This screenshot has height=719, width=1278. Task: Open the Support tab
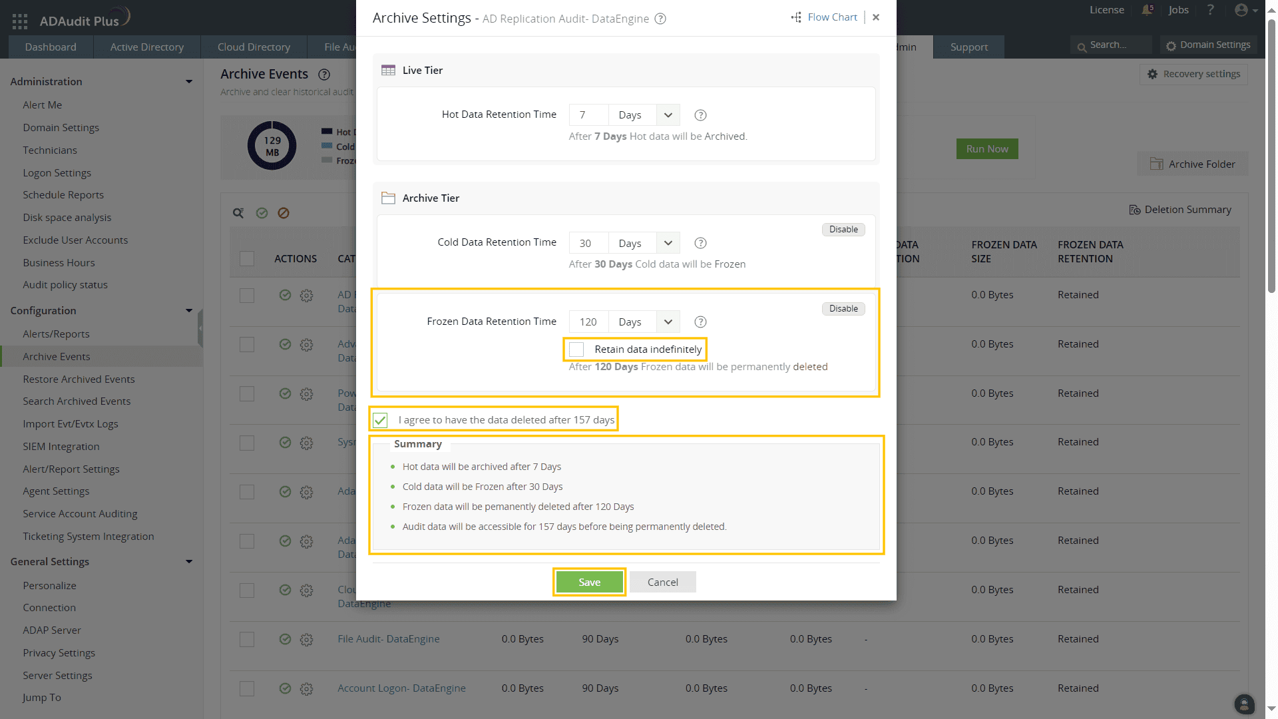968,47
